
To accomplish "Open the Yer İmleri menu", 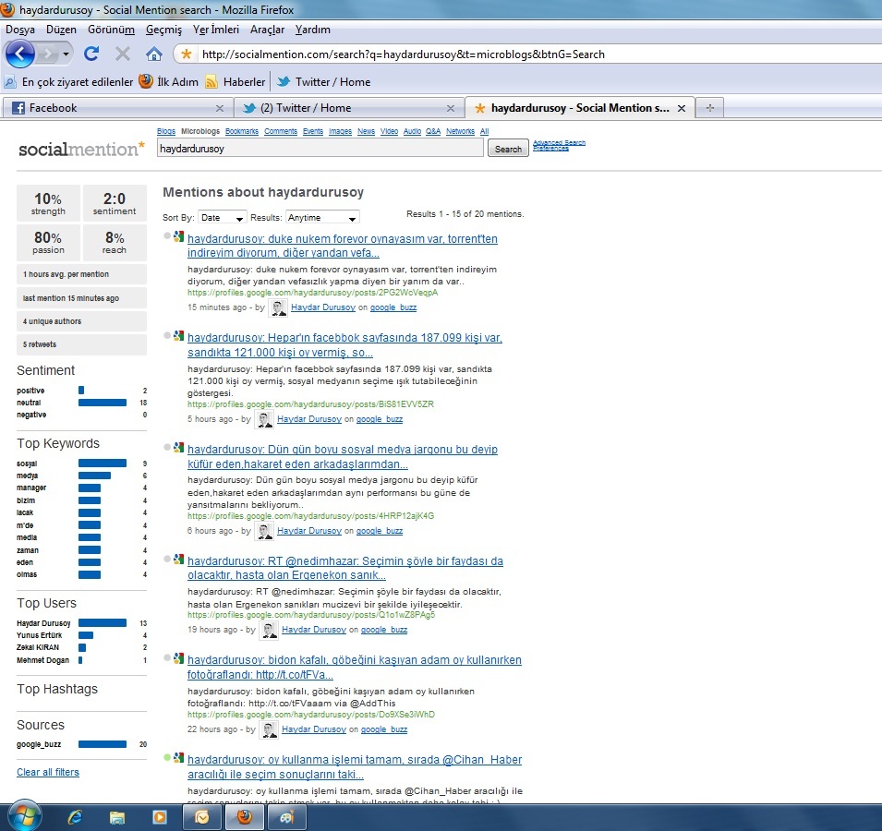I will coord(216,30).
